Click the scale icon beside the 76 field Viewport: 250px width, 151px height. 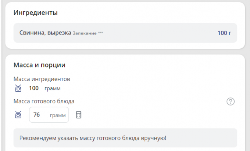point(18,115)
